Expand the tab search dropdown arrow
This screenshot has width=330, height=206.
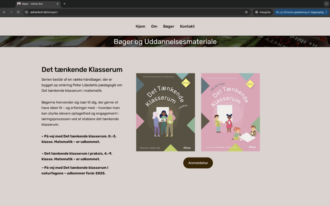click(x=326, y=4)
